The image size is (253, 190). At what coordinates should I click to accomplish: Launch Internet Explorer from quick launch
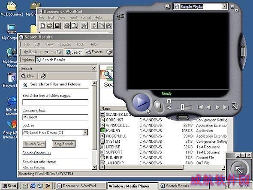[33, 186]
